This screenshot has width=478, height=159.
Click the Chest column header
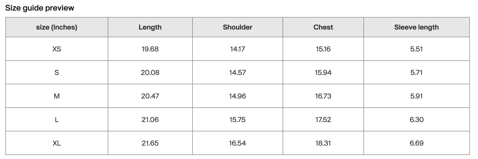pyautogui.click(x=323, y=27)
